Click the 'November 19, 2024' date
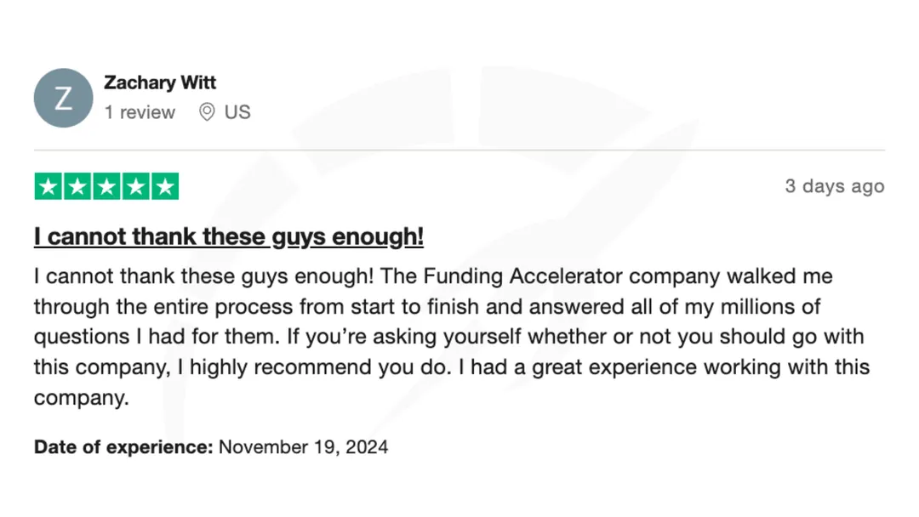This screenshot has height=517, width=919. [x=303, y=446]
